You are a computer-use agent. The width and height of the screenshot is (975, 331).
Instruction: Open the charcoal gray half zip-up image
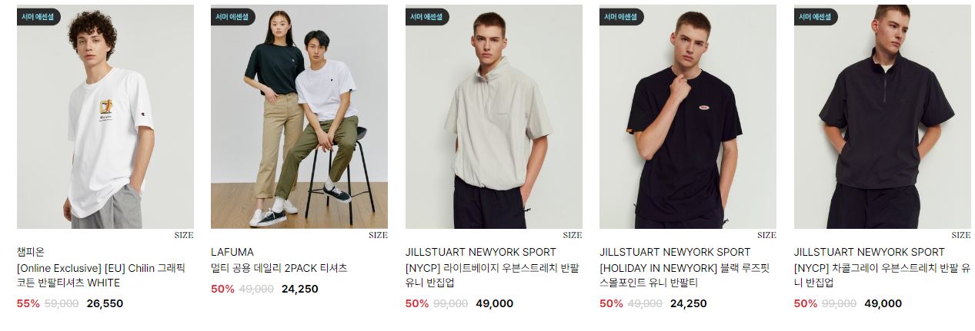(x=883, y=117)
